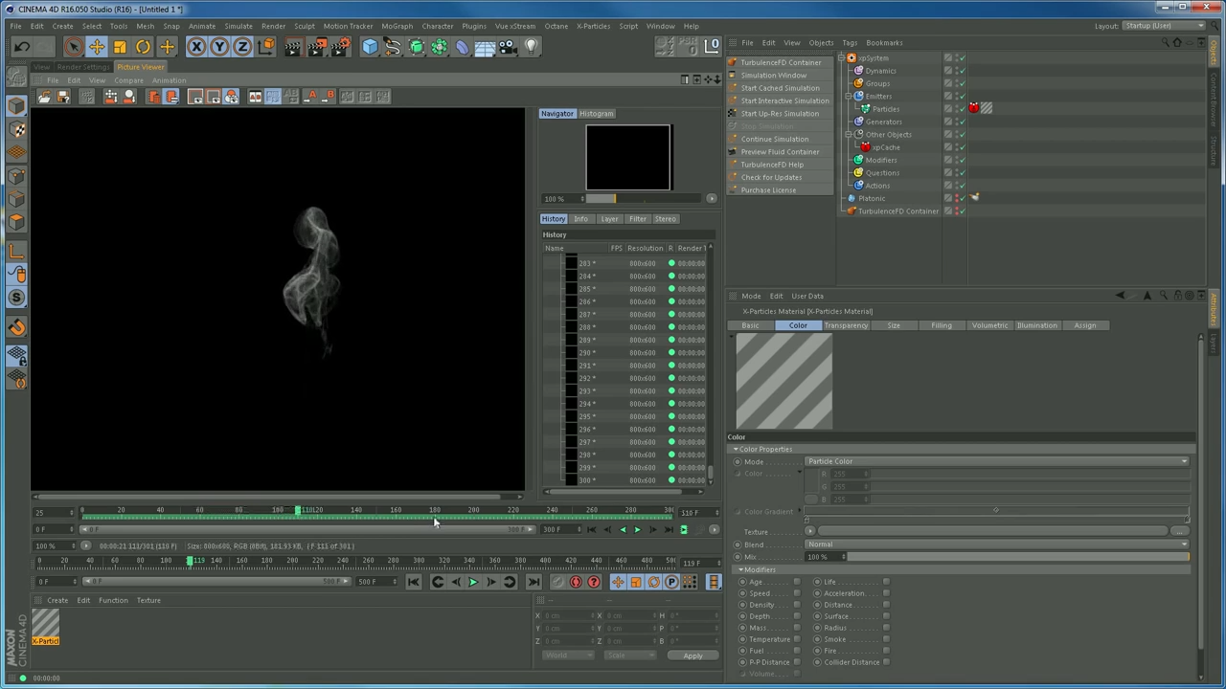Collapse the Color Properties section
The image size is (1226, 689).
pos(737,449)
